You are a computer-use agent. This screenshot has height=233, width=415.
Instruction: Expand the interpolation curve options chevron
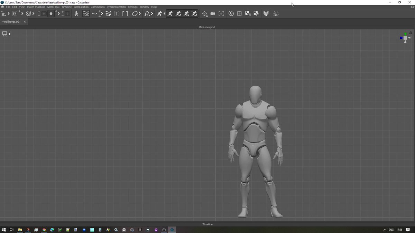click(x=102, y=14)
